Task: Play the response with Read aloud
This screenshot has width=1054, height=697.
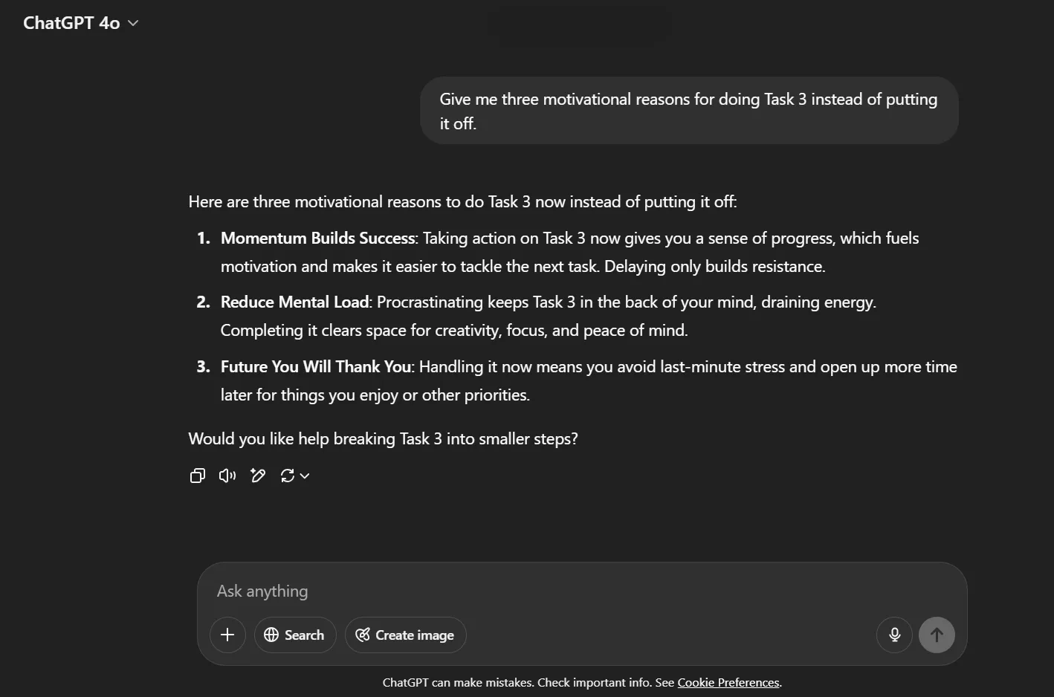Action: tap(227, 476)
